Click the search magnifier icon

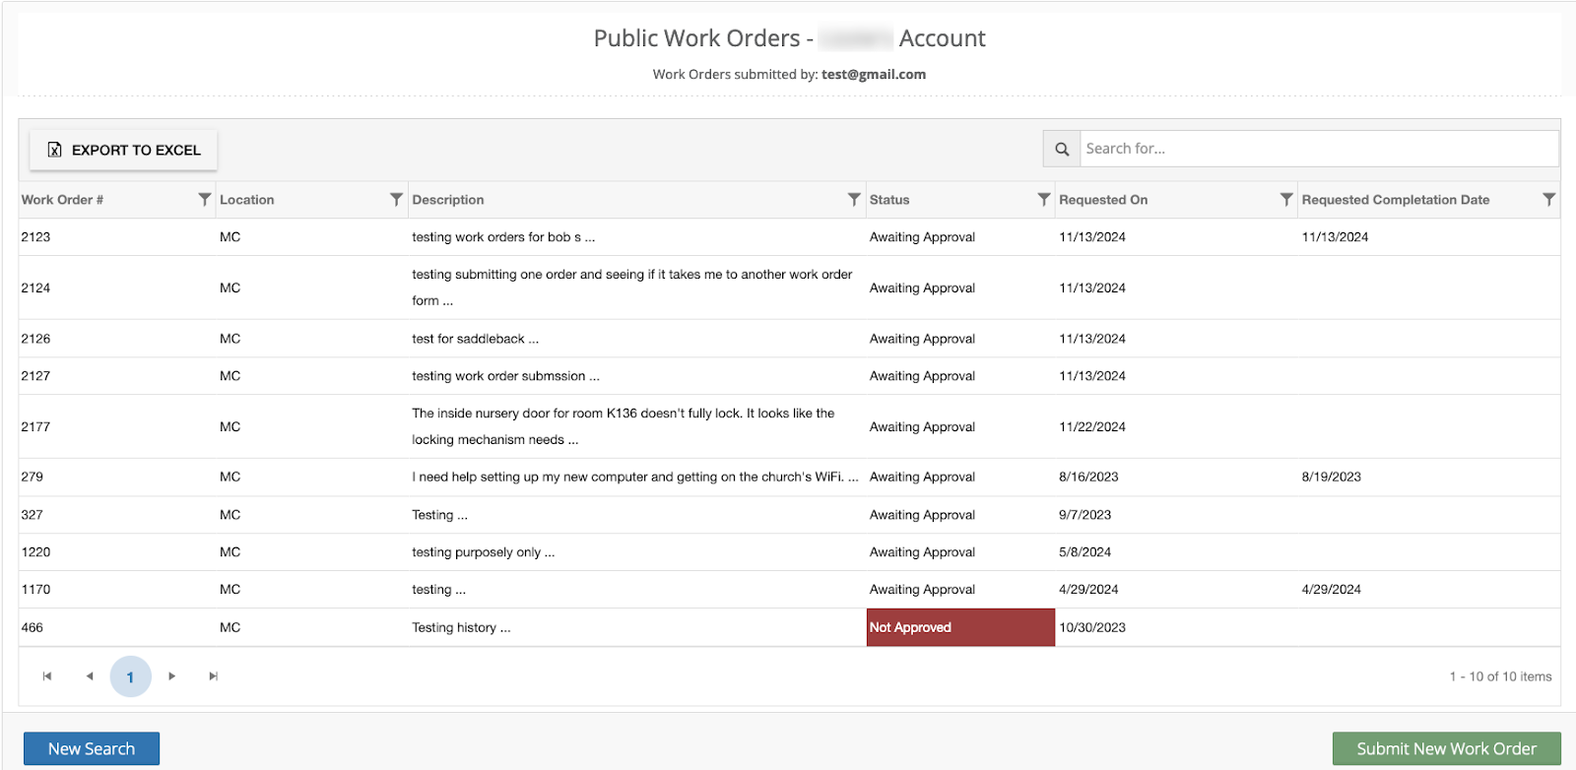1062,149
